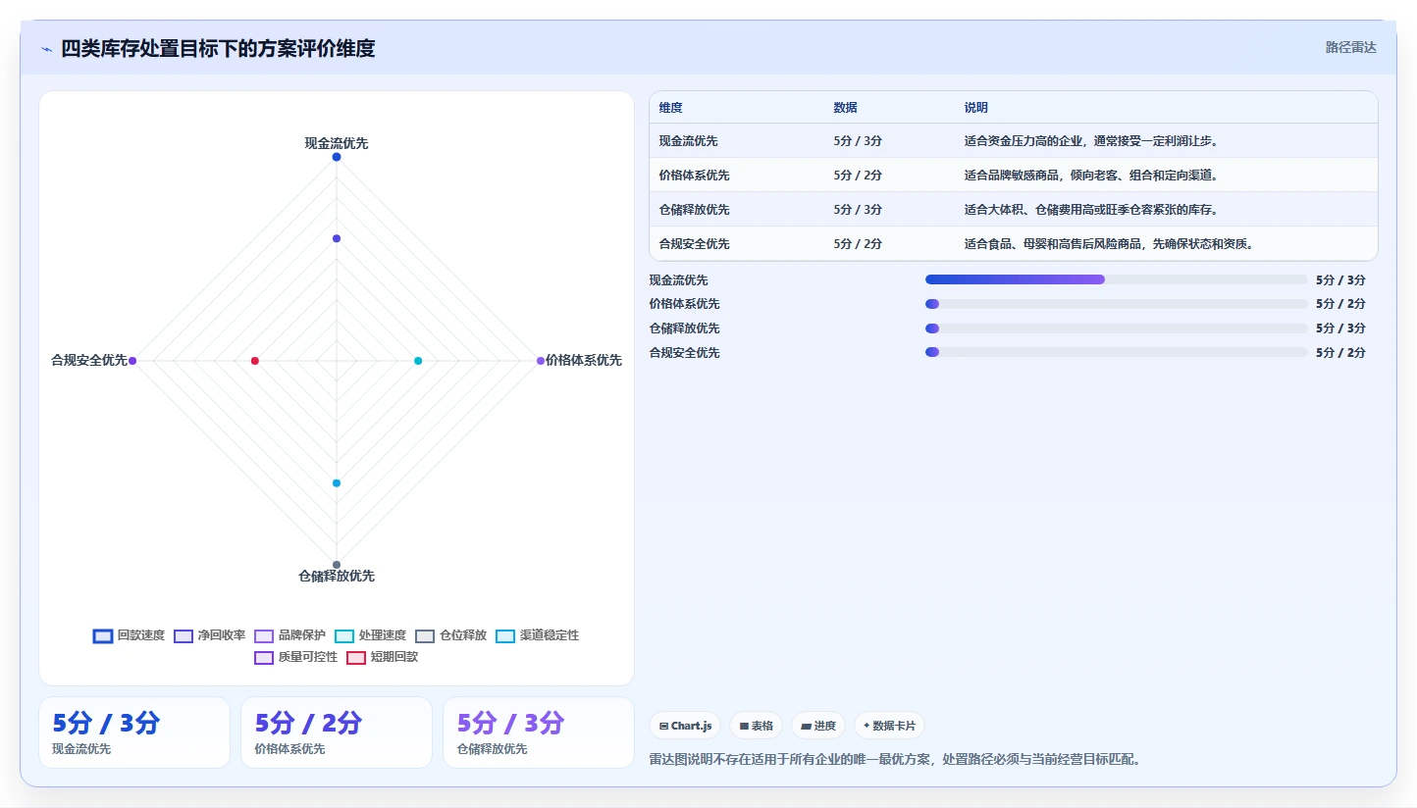Click the lightning icon beside the page title

pos(46,49)
